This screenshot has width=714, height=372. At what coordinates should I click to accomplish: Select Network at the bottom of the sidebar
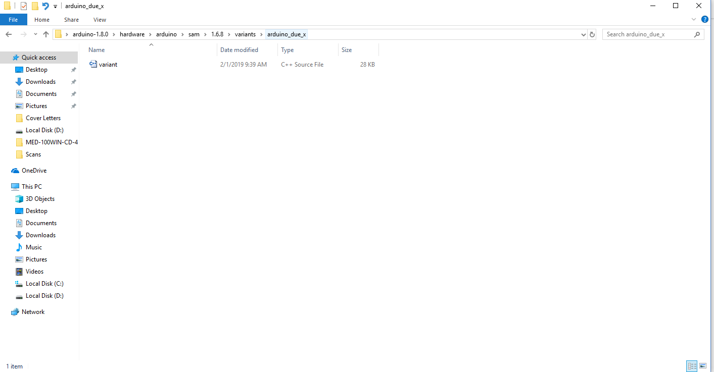[x=33, y=311]
